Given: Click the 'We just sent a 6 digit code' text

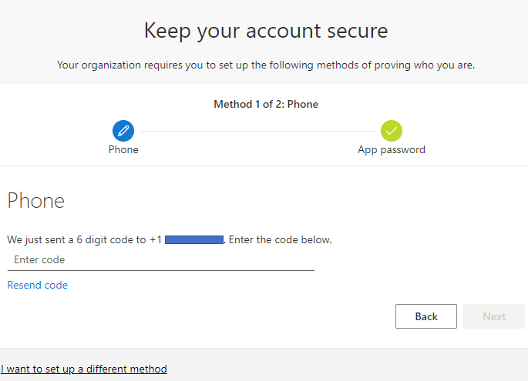Looking at the screenshot, I should [76, 240].
